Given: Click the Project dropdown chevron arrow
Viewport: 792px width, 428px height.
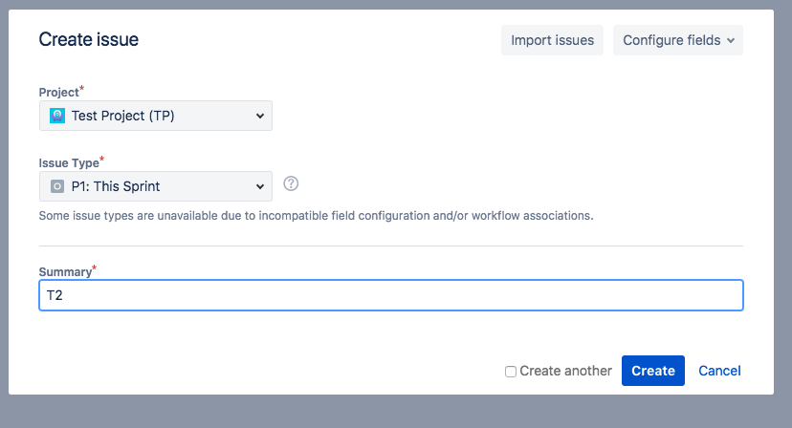Looking at the screenshot, I should click(x=259, y=116).
